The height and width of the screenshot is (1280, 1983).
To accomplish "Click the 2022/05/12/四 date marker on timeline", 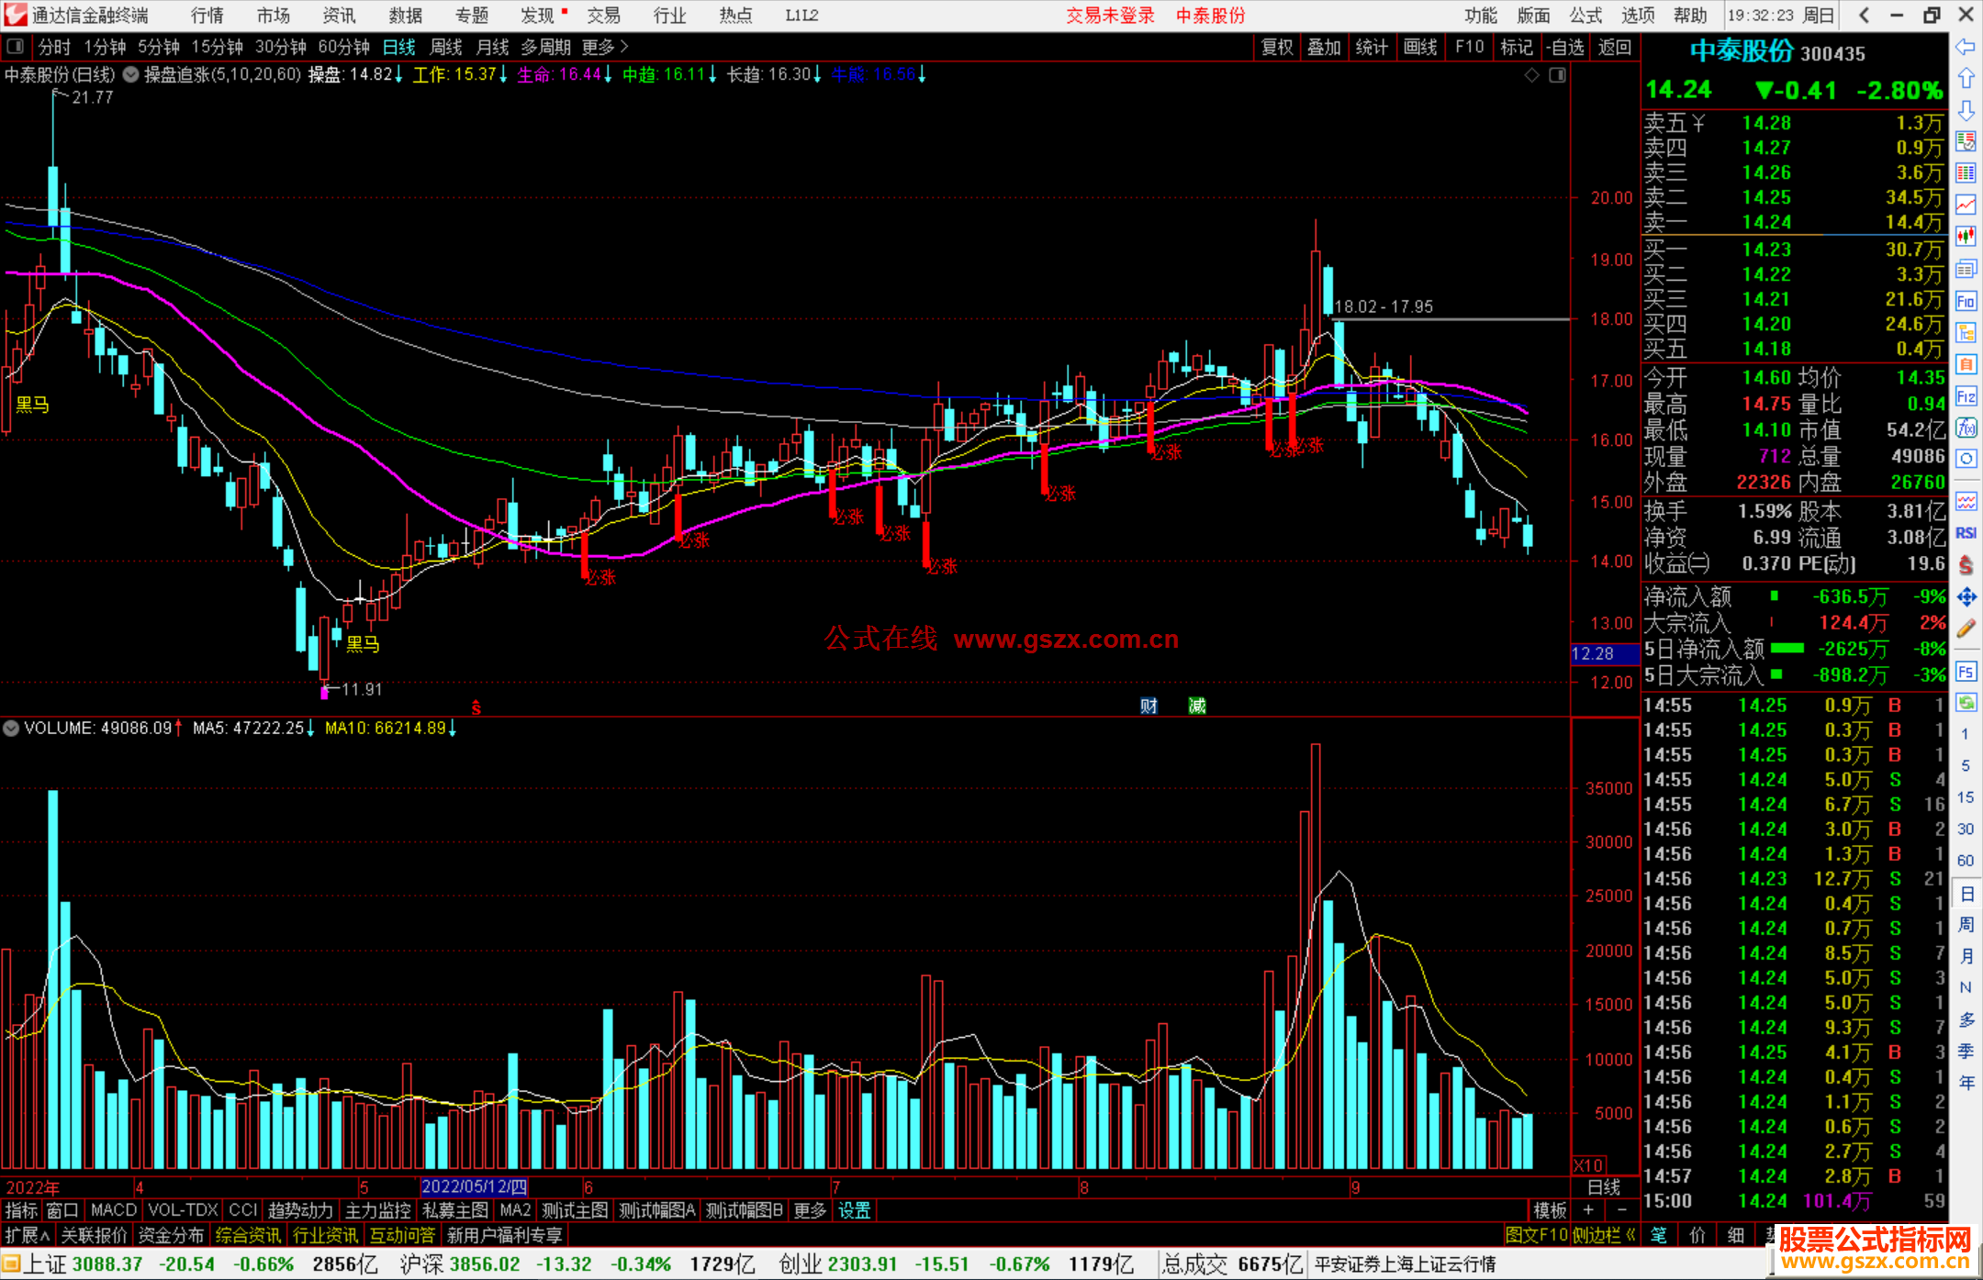I will tap(474, 1186).
